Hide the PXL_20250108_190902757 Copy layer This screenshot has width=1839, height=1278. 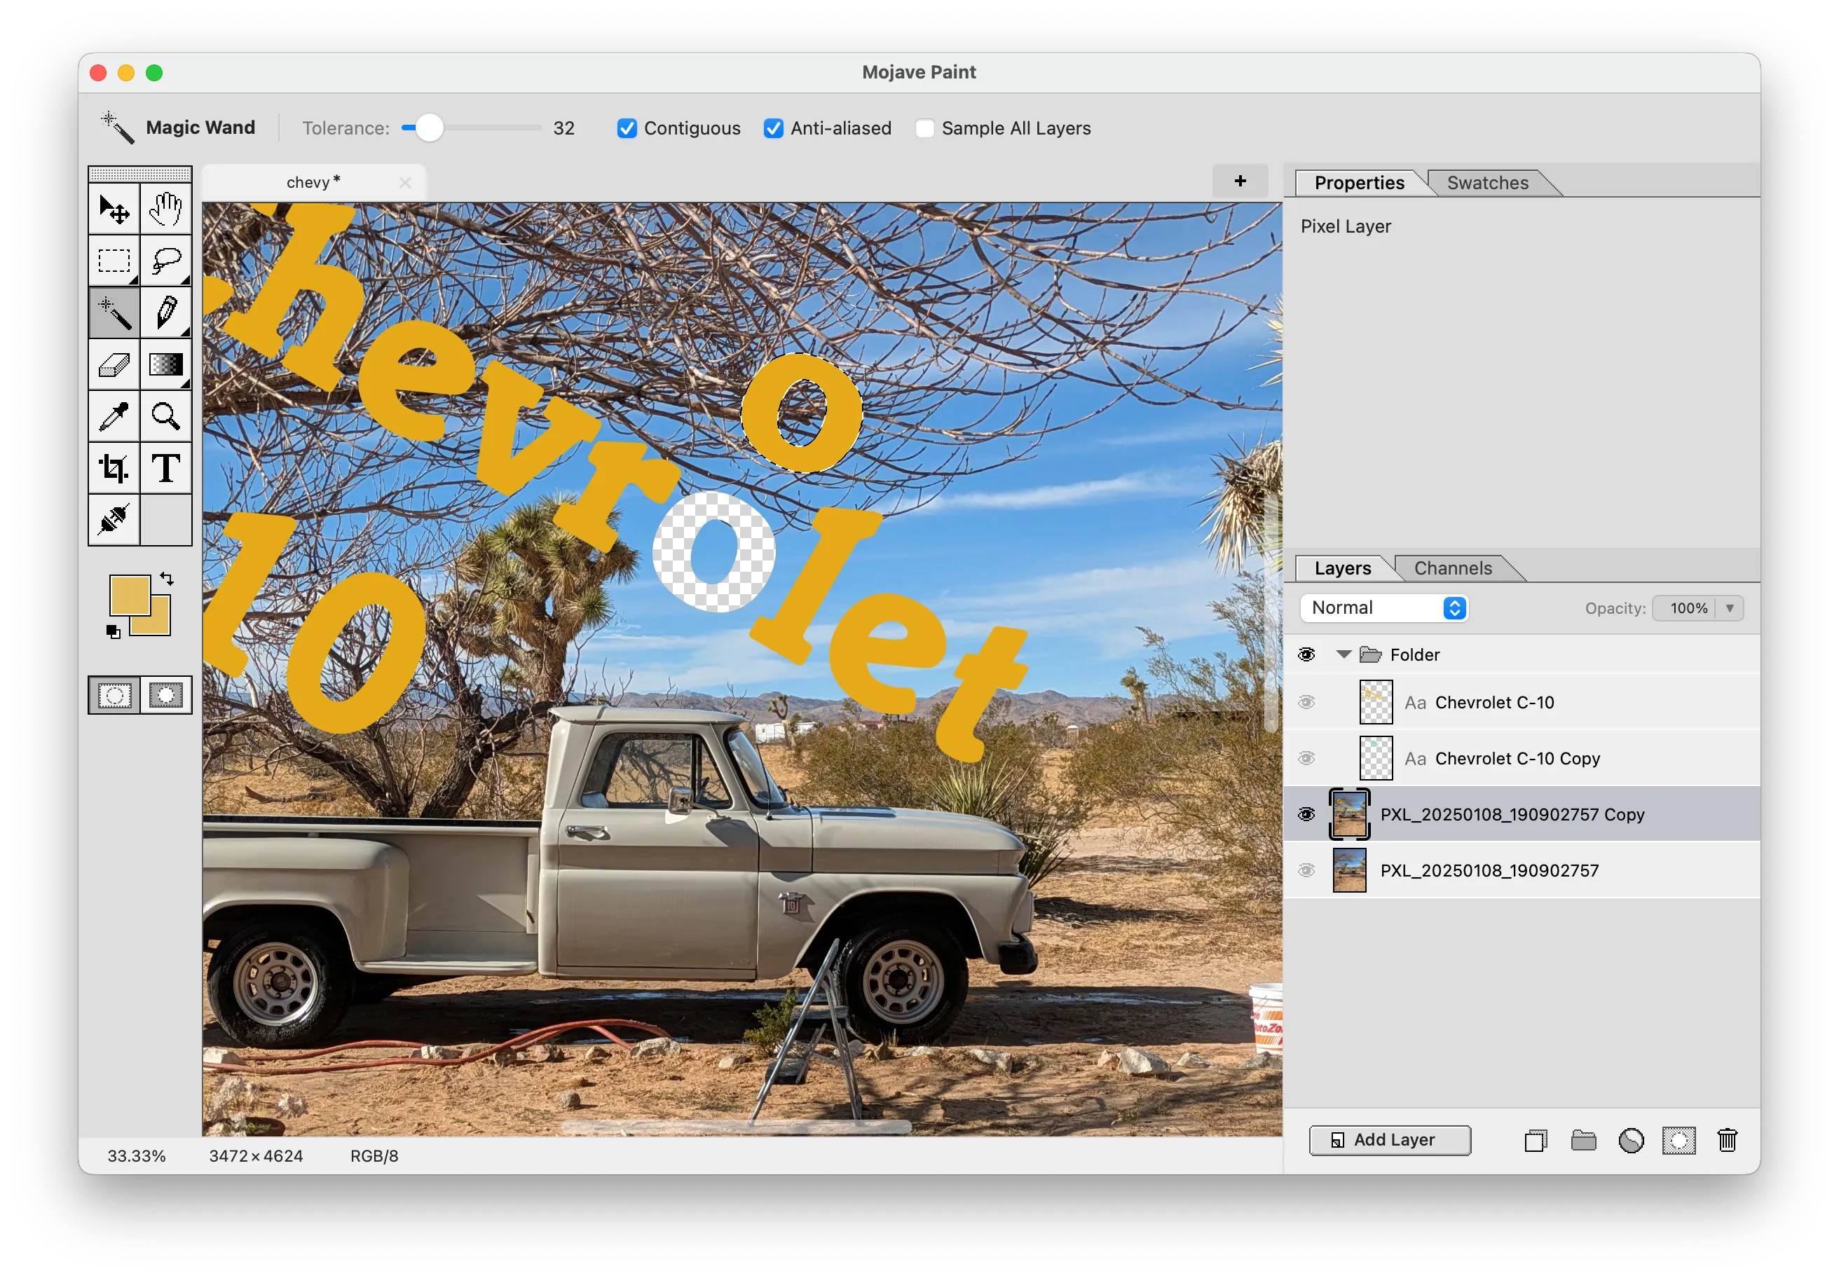pos(1306,814)
